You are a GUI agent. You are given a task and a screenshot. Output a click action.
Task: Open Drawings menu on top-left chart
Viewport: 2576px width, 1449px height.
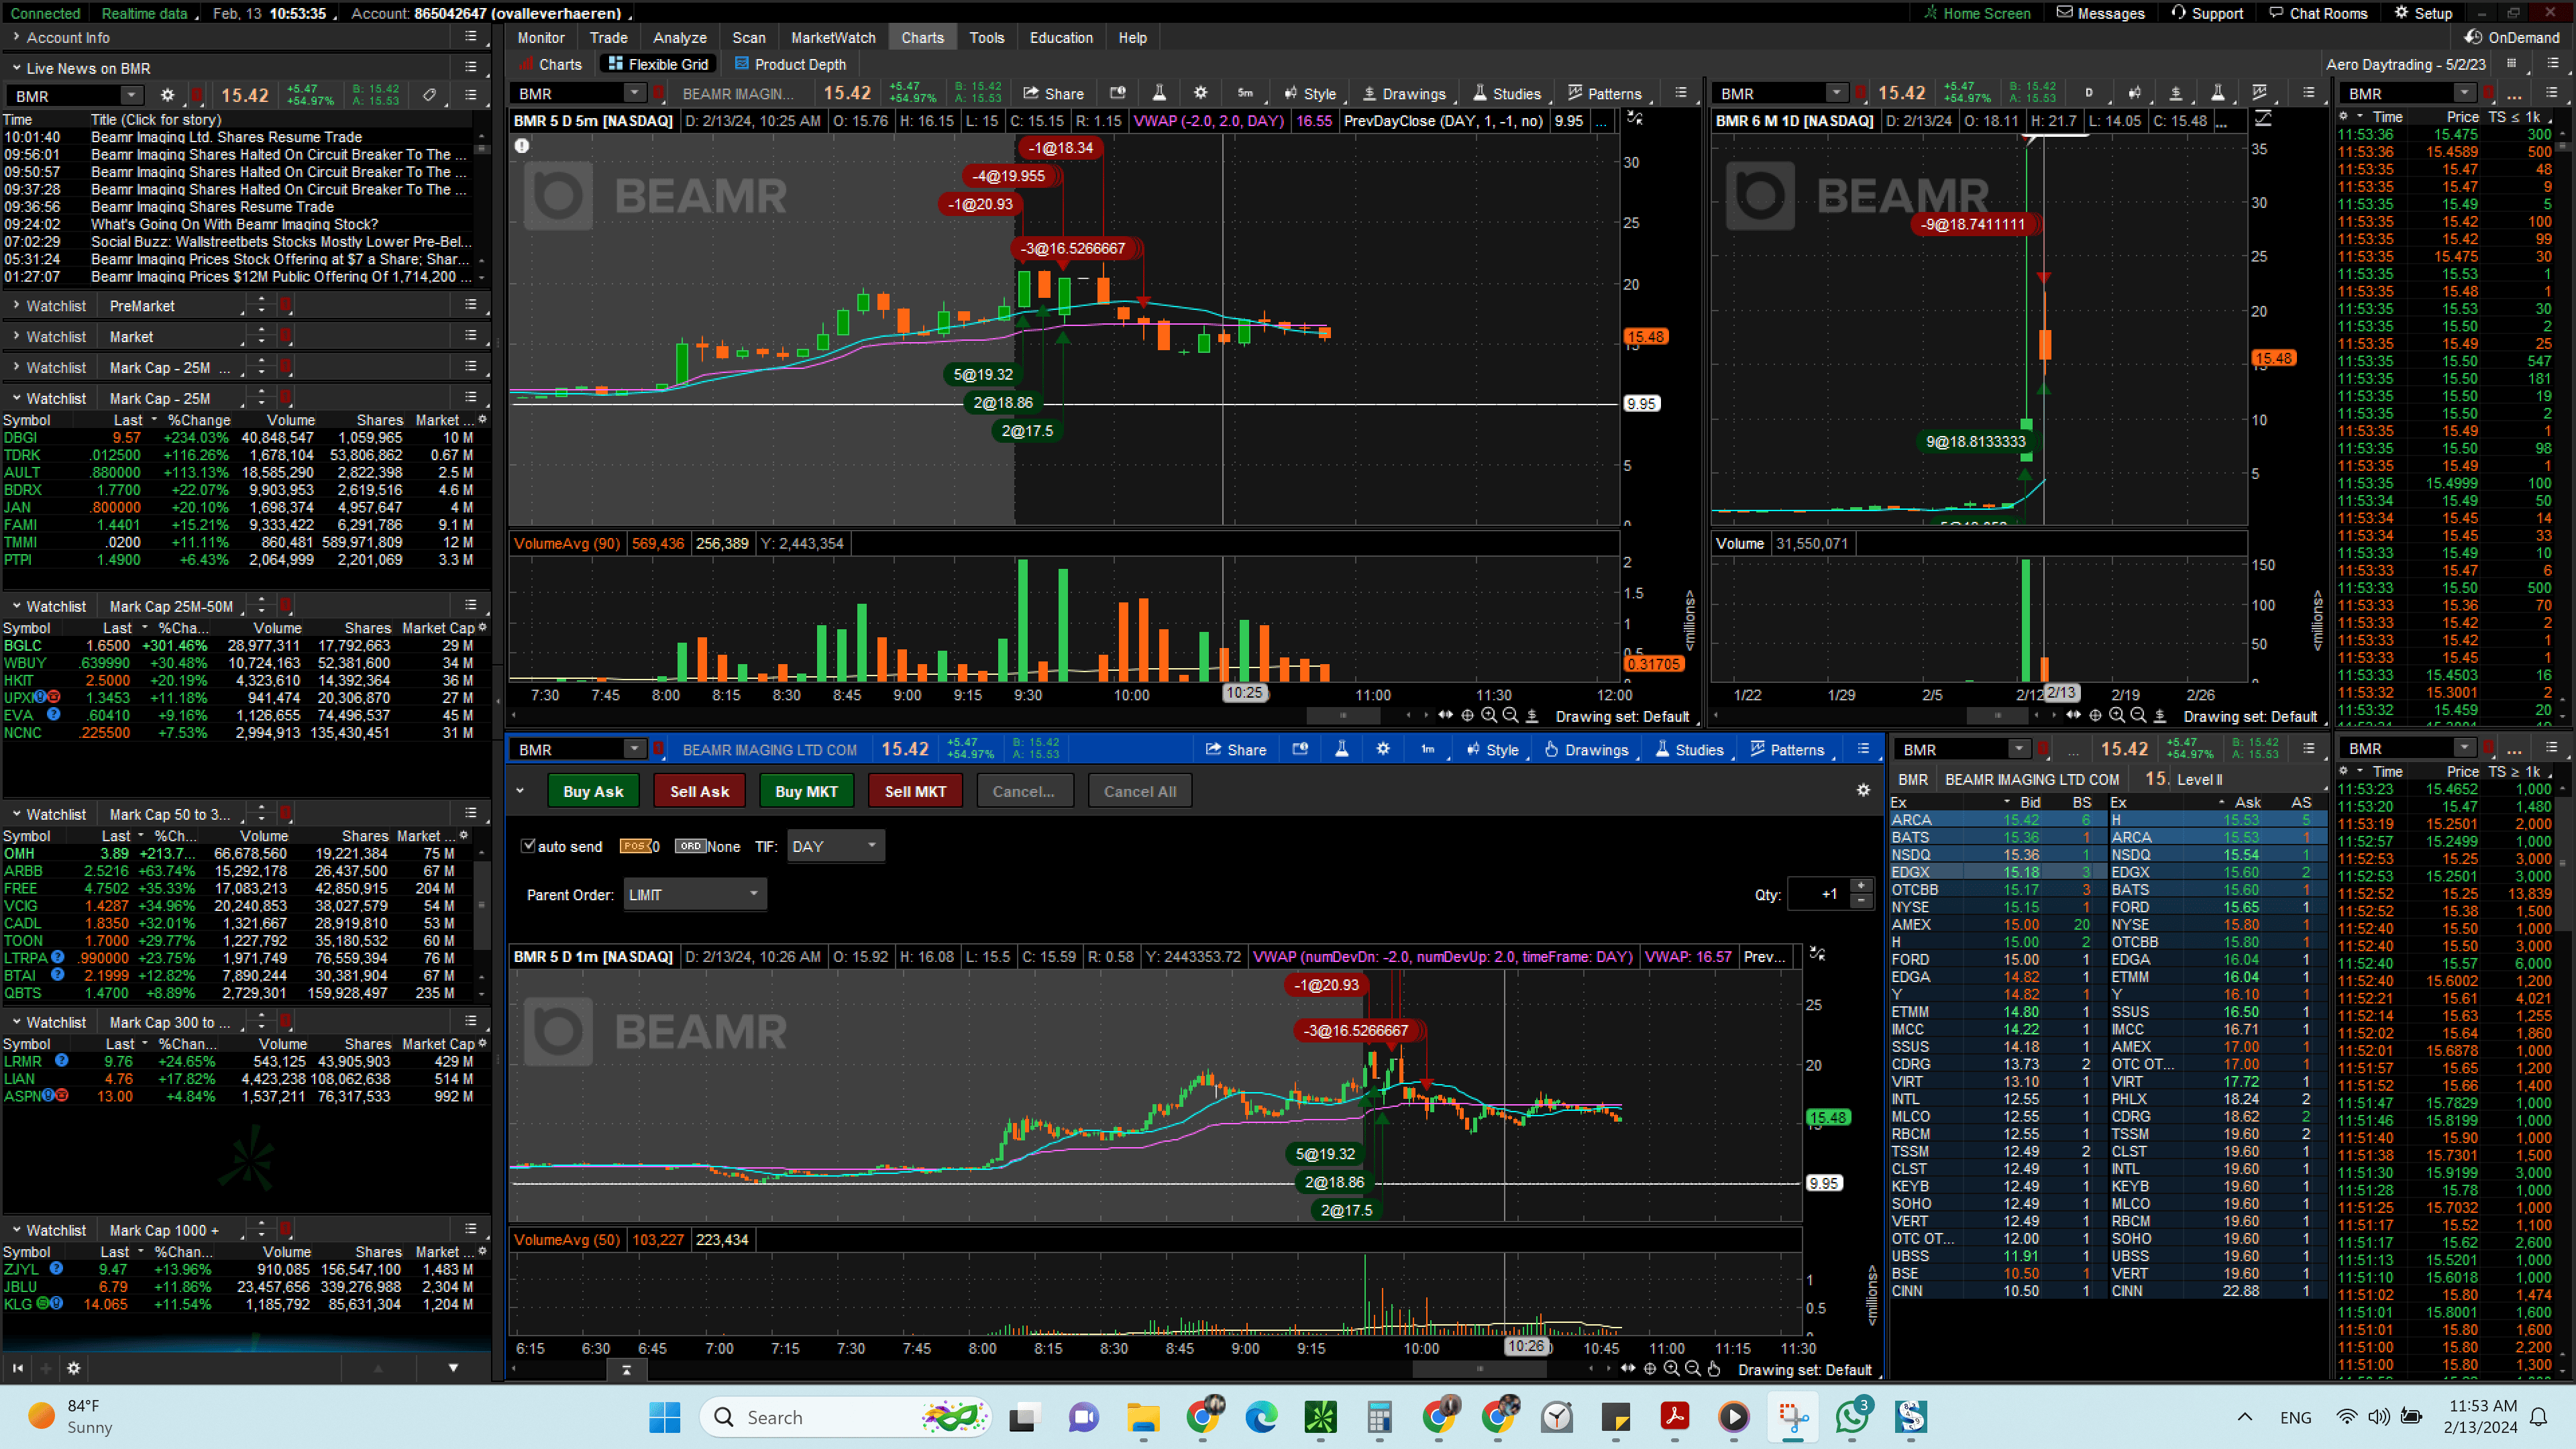click(x=1404, y=93)
